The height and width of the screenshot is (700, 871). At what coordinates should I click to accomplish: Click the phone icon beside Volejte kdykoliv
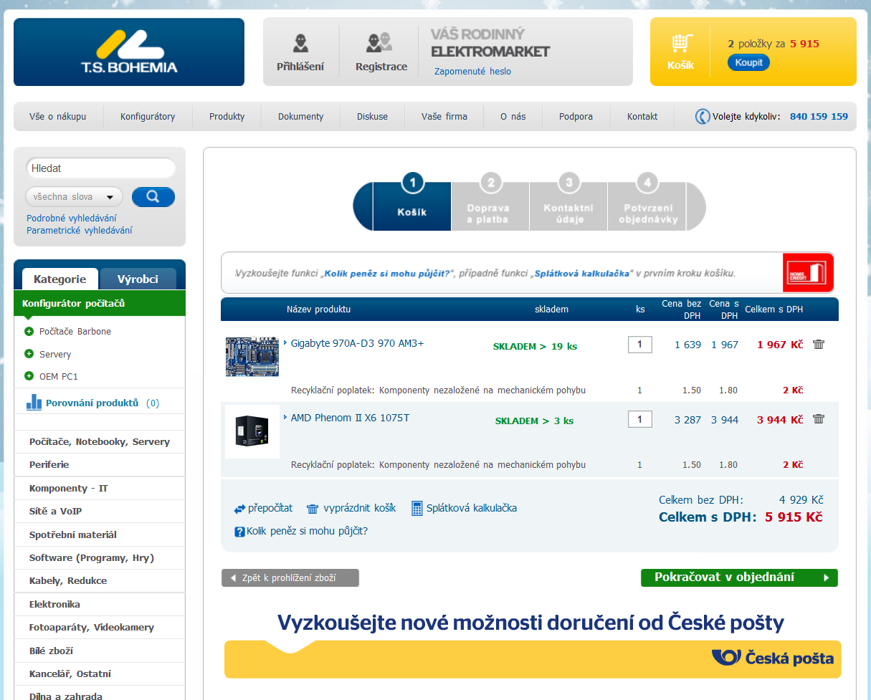[x=703, y=116]
